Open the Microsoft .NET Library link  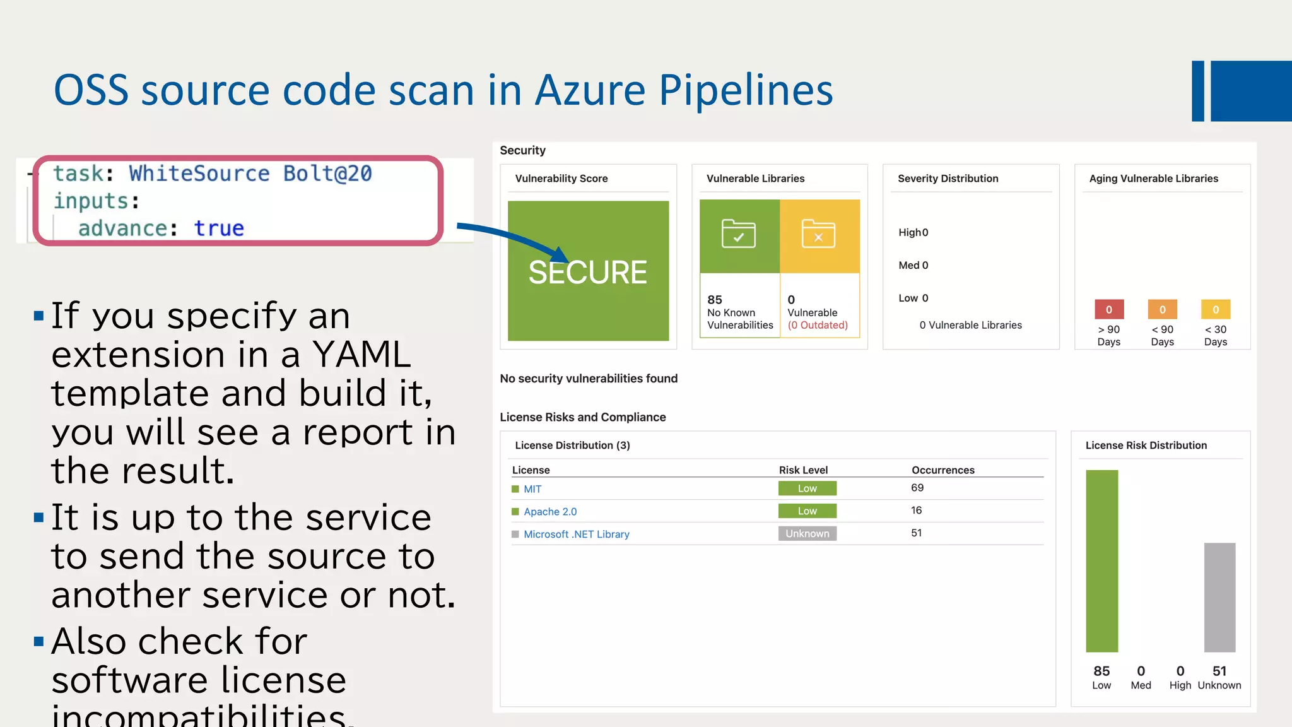577,535
